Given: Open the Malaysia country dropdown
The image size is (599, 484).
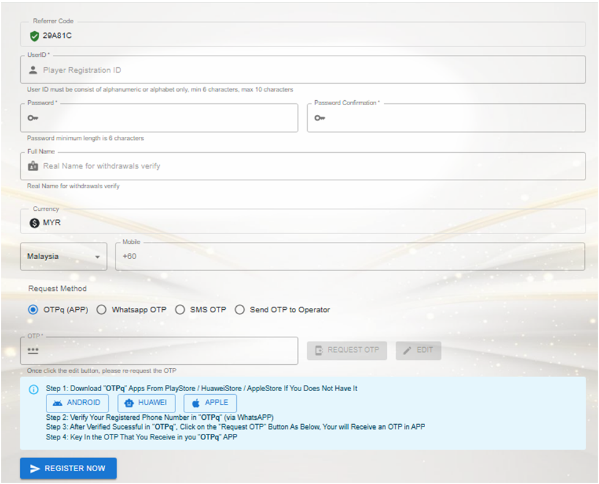Looking at the screenshot, I should (x=64, y=257).
